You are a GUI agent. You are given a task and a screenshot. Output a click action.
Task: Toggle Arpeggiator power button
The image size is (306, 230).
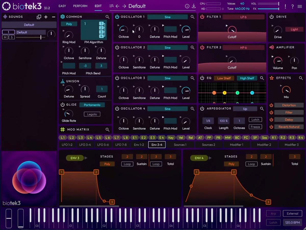202,109
